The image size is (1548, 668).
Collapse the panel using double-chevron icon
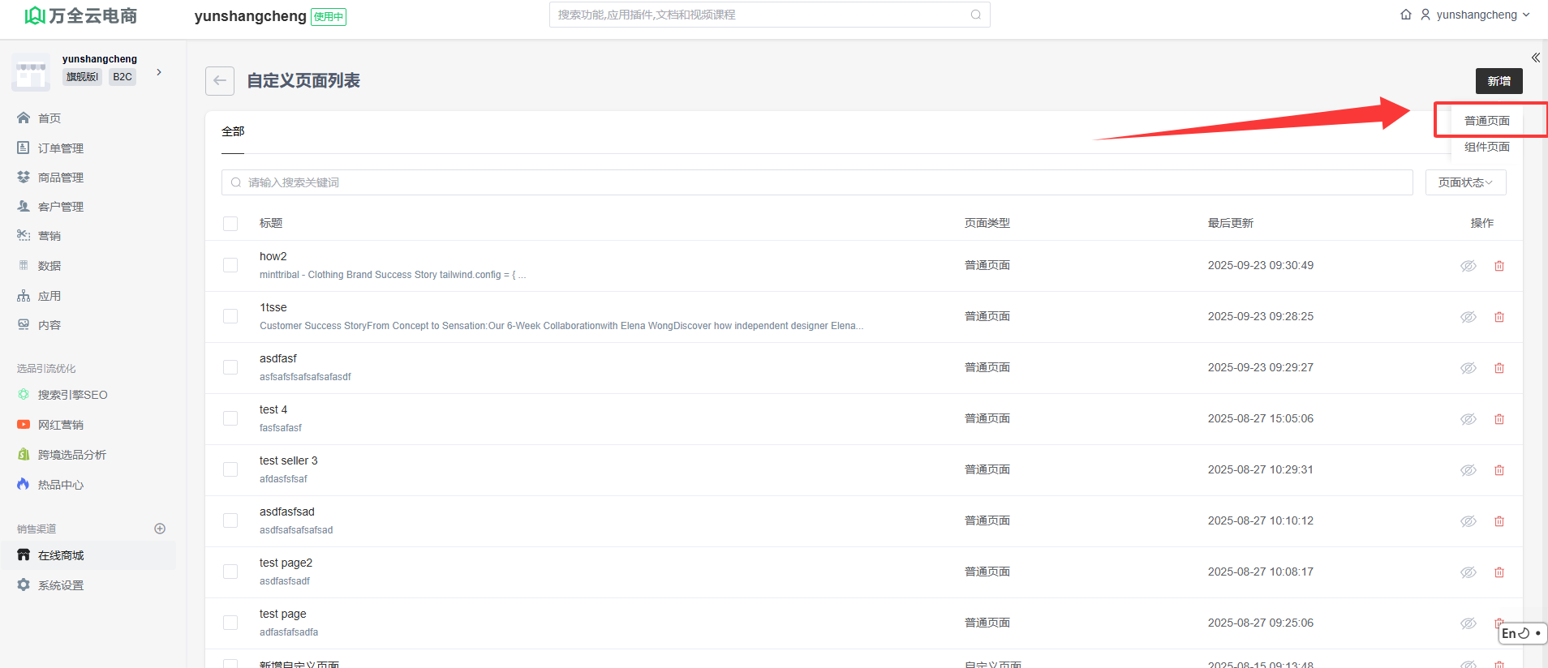(1535, 58)
